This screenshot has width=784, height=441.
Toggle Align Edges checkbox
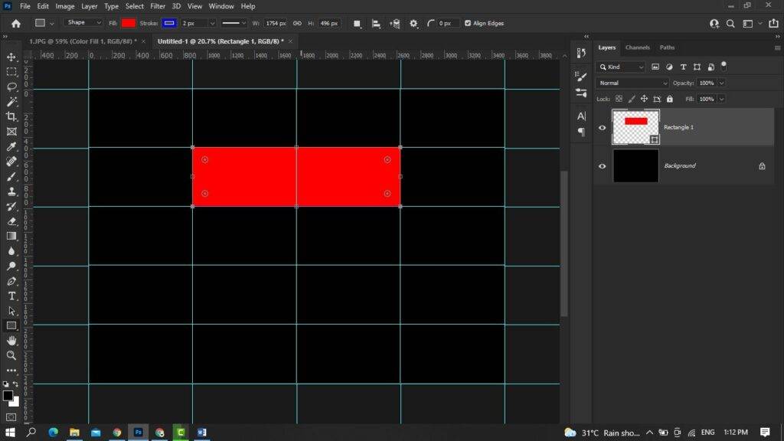pos(468,23)
